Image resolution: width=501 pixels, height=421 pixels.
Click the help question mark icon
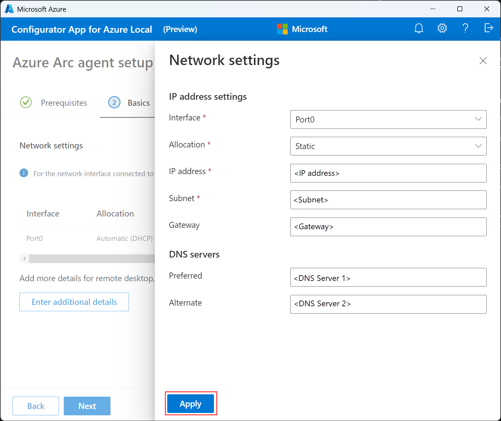point(465,28)
